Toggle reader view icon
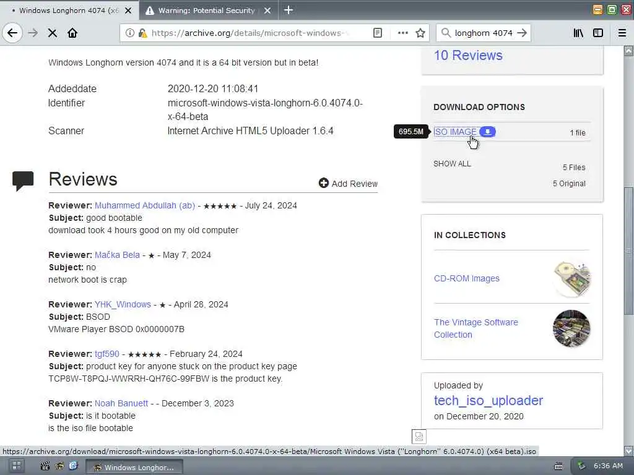This screenshot has height=475, width=634. click(377, 33)
